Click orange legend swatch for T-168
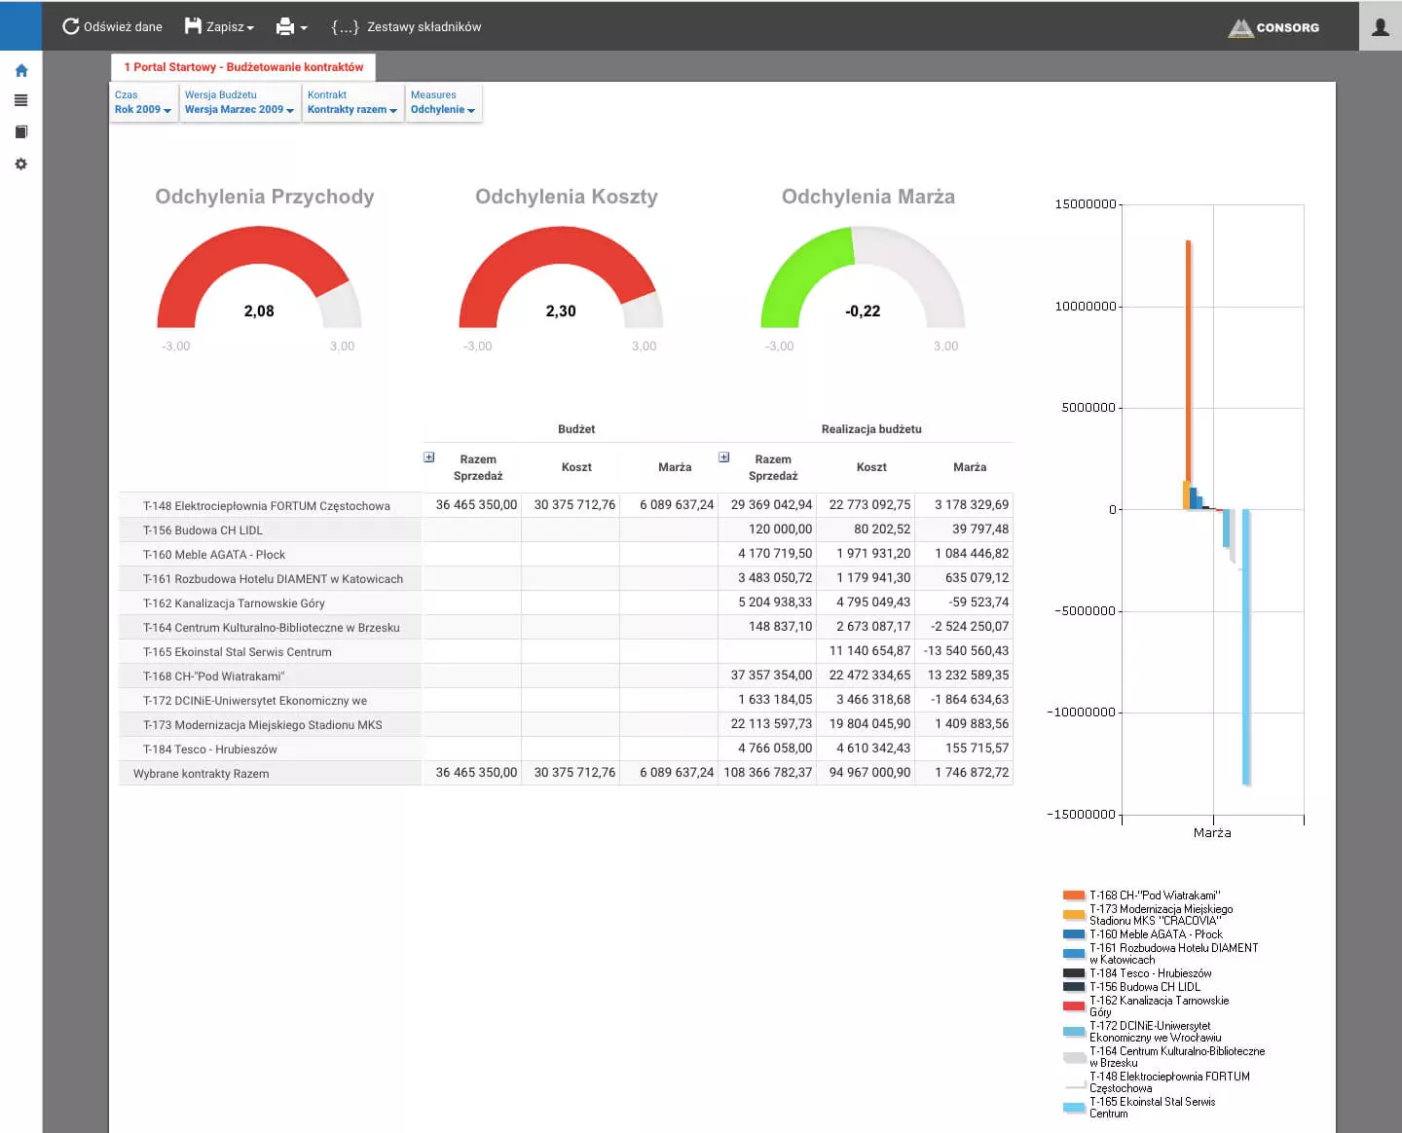1402x1133 pixels. [1074, 895]
